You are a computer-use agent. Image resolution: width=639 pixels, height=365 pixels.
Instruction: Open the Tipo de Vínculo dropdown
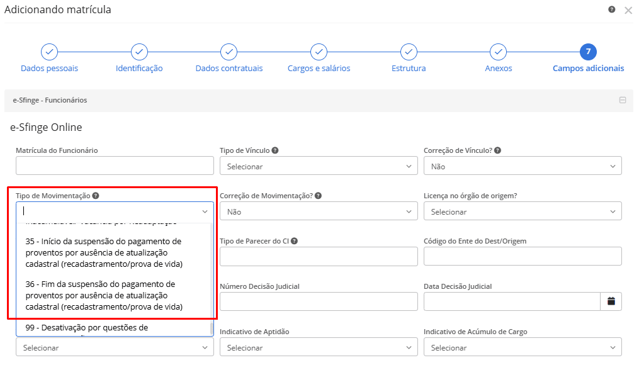[x=319, y=166]
